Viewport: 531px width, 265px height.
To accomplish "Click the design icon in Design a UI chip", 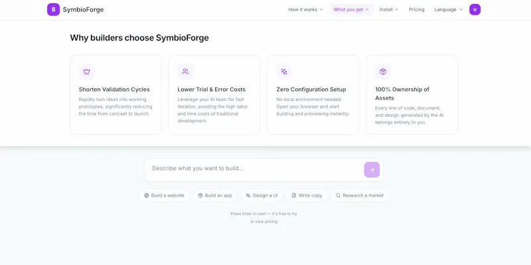I will (248, 195).
